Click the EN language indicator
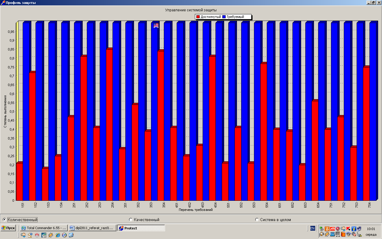Image resolution: width=382 pixels, height=239 pixels. 312,228
